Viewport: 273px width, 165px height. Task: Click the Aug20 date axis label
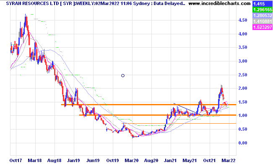[x=151, y=160]
